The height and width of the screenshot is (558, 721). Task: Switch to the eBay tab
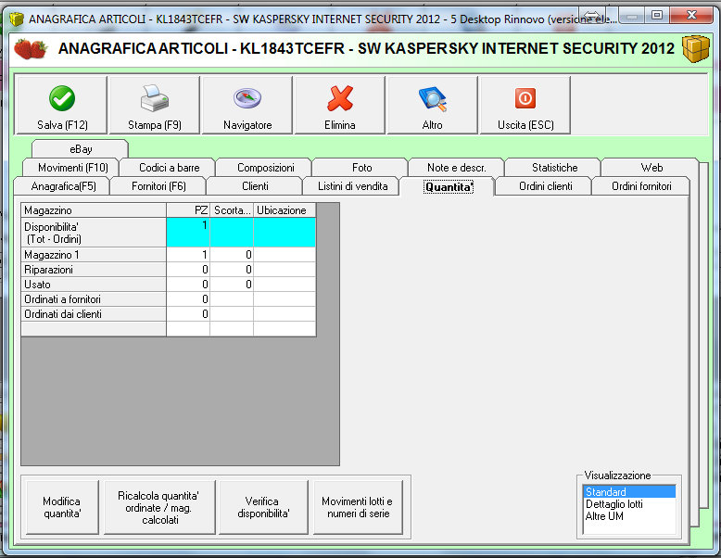click(x=80, y=149)
